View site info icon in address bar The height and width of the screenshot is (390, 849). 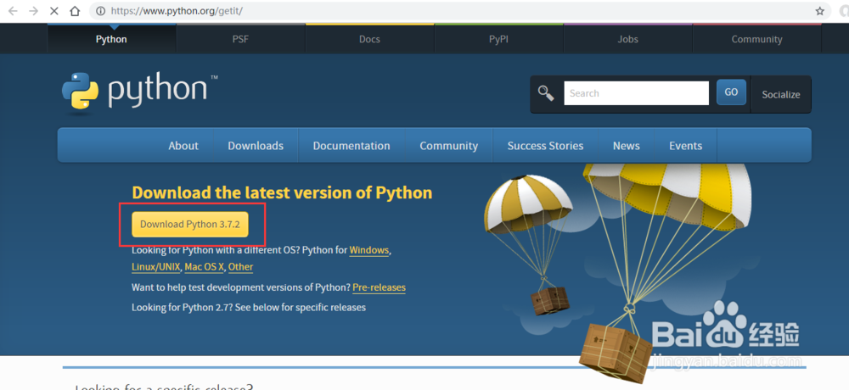(100, 11)
